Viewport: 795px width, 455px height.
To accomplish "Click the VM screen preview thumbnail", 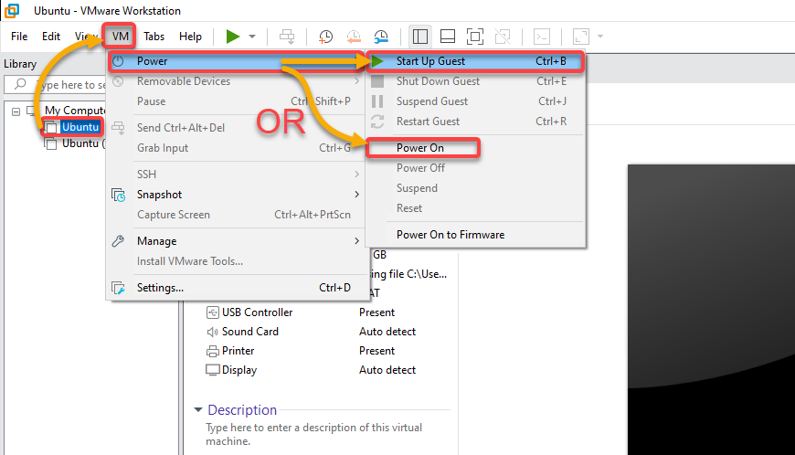I will [x=711, y=310].
